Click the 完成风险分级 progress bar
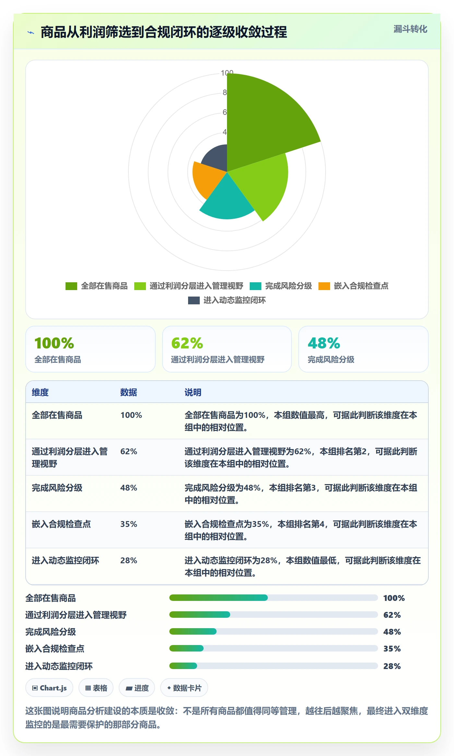The height and width of the screenshot is (756, 454). point(273,631)
